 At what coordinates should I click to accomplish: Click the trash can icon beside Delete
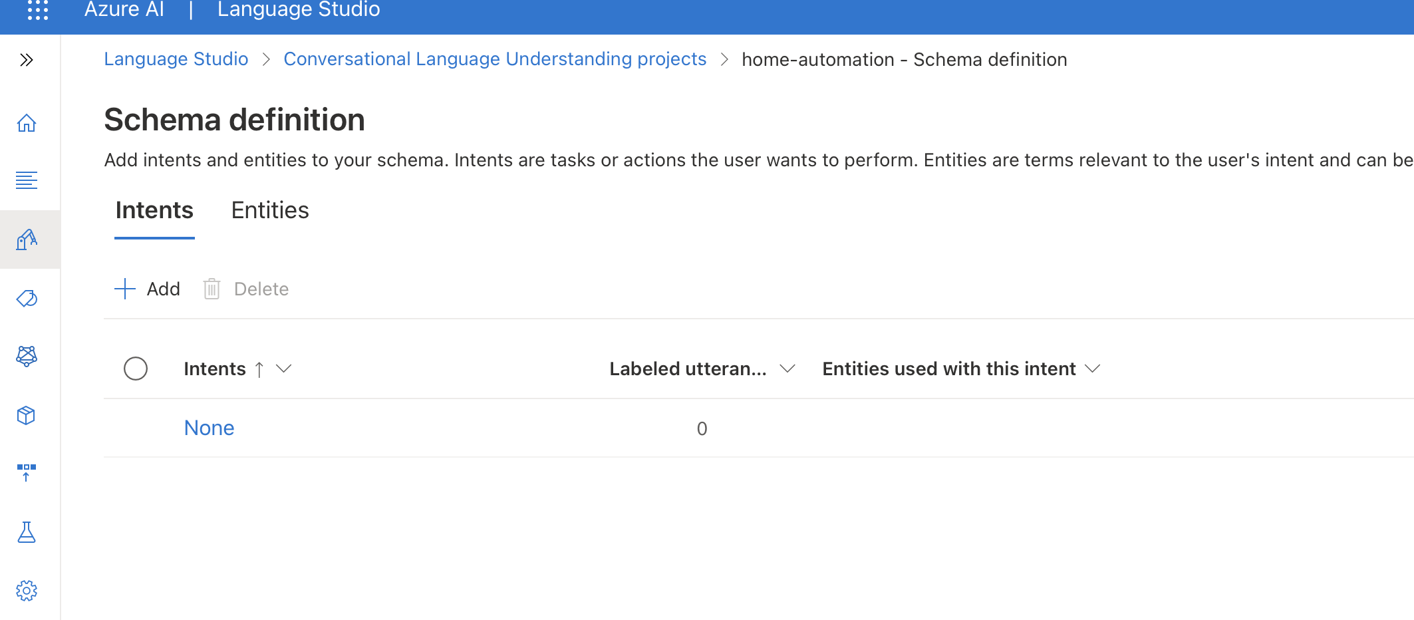click(212, 289)
